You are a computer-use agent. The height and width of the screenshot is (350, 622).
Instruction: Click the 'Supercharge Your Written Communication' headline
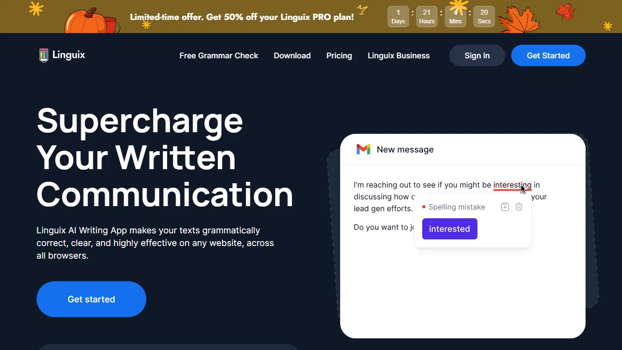pos(165,157)
